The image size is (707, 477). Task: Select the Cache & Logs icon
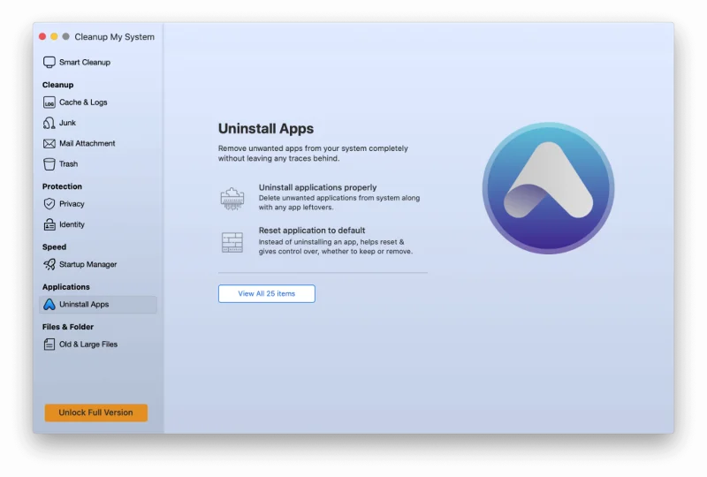click(x=49, y=102)
